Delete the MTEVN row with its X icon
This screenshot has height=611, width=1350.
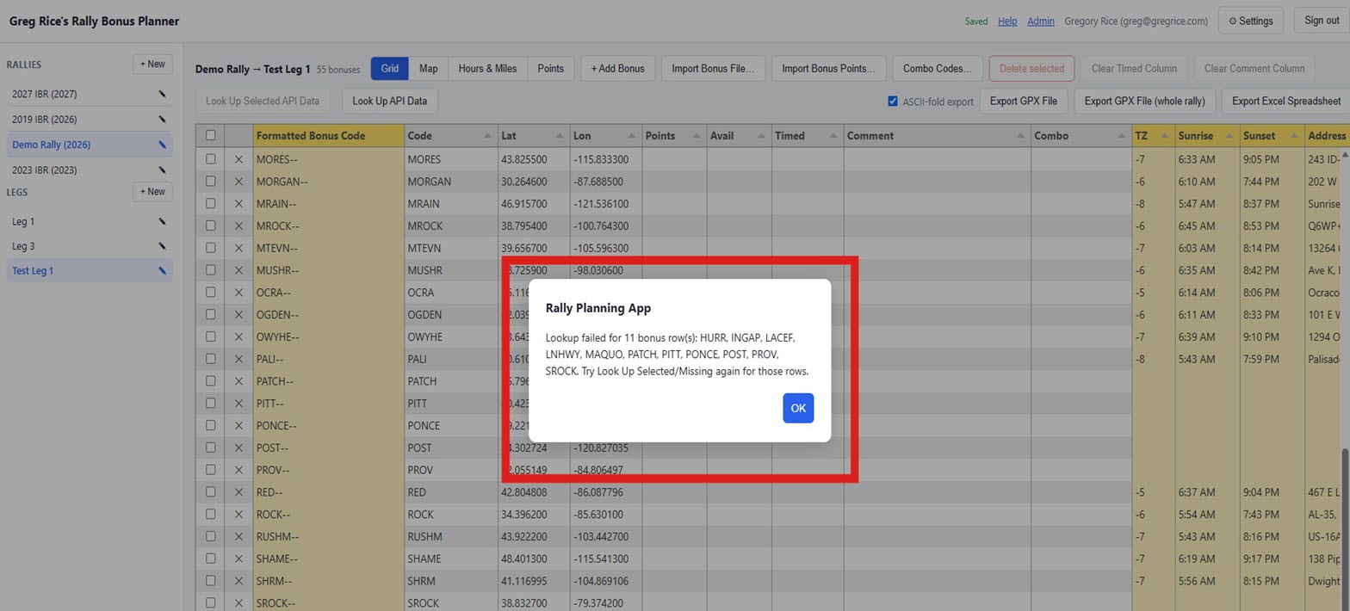coord(238,248)
